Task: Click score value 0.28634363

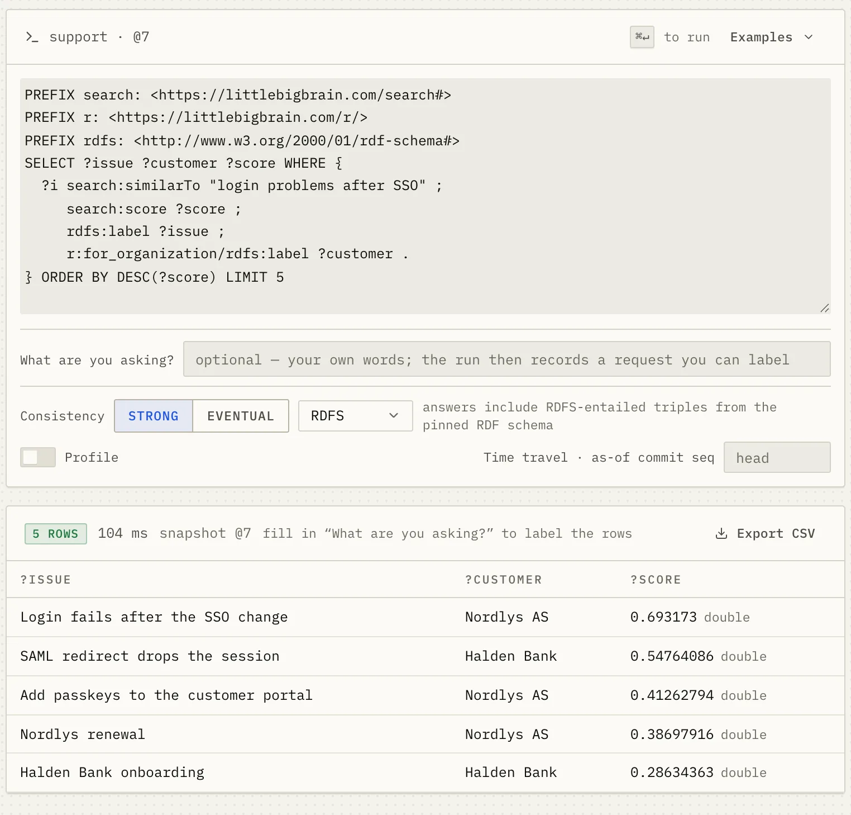Action: 672,773
